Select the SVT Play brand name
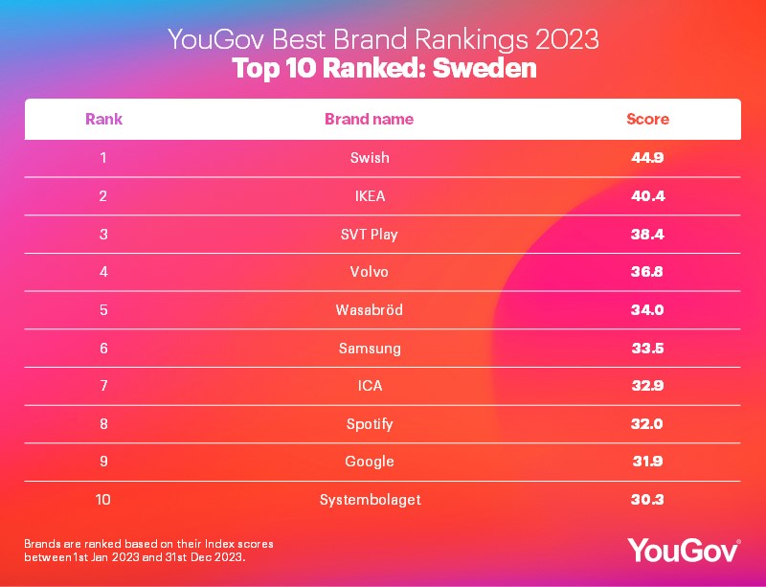The width and height of the screenshot is (766, 587). 370,234
